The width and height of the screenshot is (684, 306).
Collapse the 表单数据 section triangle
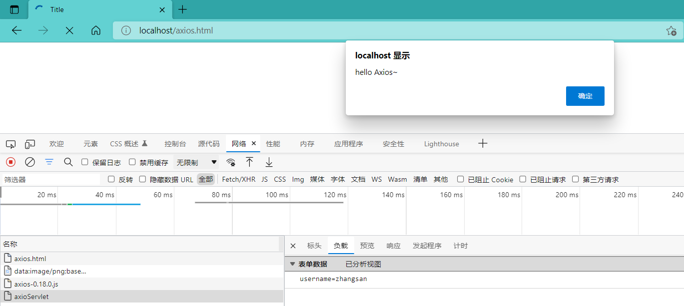[x=293, y=264]
